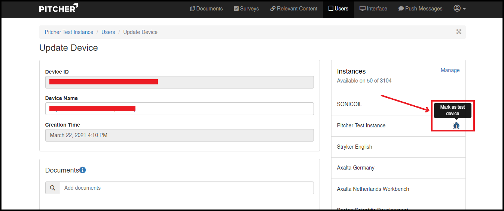Open Relevant Content in the navbar
504x211 pixels.
[x=294, y=9]
